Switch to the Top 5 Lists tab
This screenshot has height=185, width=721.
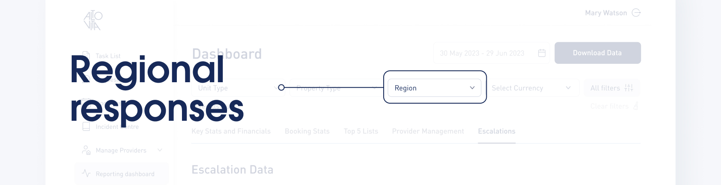[361, 131]
